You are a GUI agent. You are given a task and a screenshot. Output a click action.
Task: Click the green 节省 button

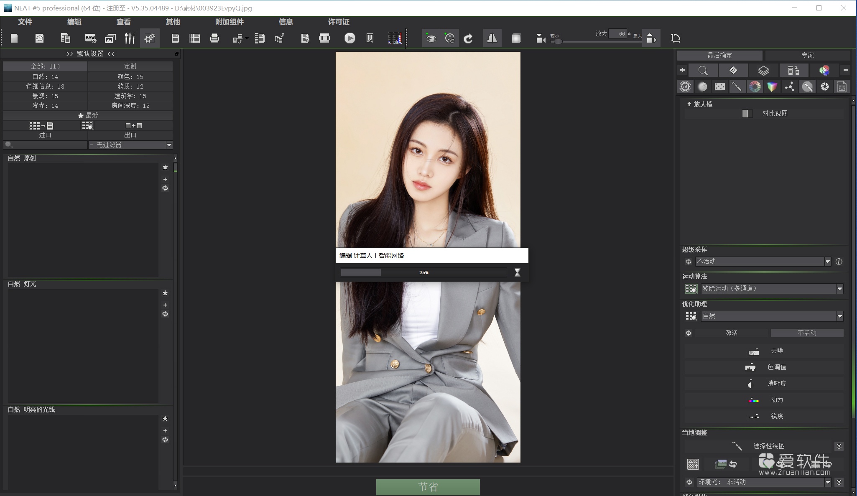428,487
